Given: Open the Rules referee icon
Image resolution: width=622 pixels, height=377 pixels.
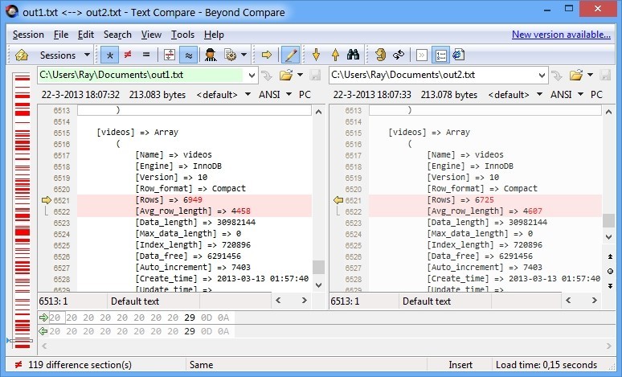Looking at the screenshot, I should (x=211, y=55).
